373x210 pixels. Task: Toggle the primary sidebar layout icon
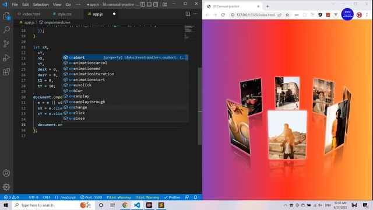143,4
